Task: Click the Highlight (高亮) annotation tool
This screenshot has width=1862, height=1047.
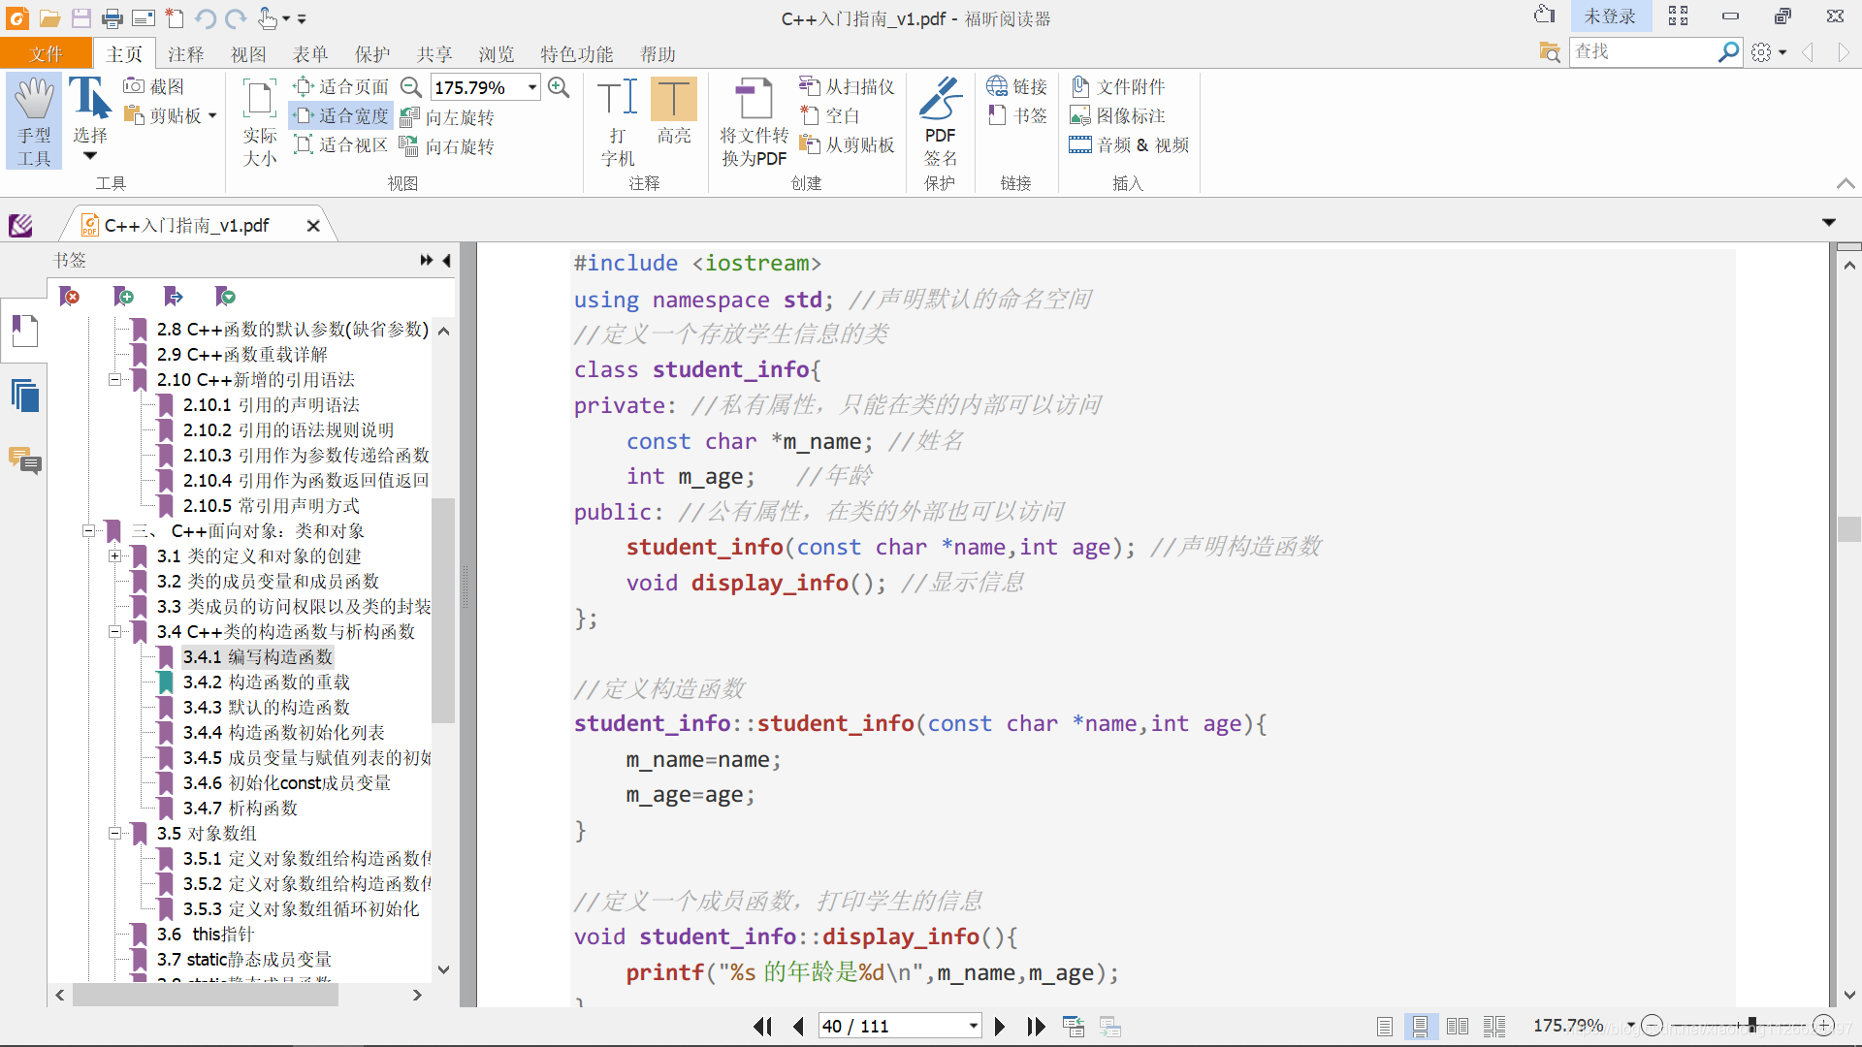Action: (673, 100)
